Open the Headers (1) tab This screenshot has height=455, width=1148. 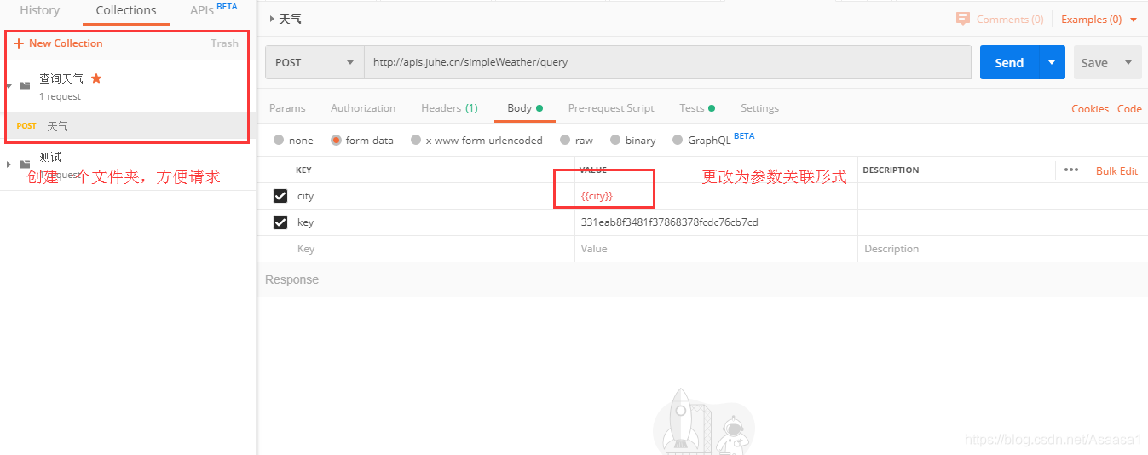tap(449, 108)
